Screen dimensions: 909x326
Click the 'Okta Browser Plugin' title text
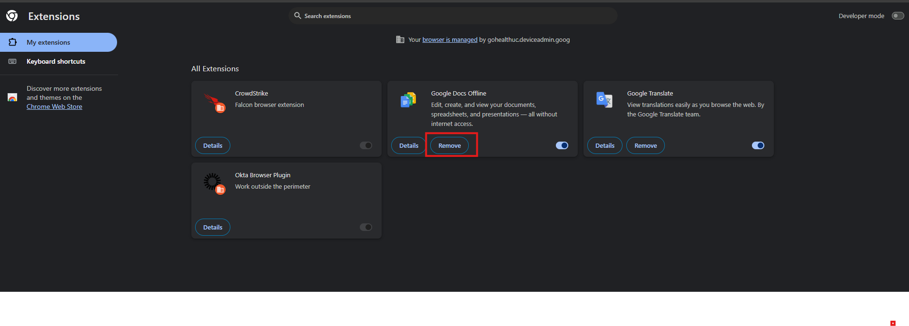click(263, 175)
